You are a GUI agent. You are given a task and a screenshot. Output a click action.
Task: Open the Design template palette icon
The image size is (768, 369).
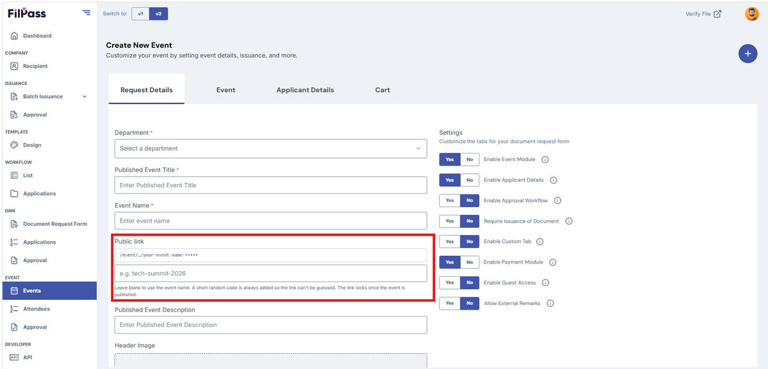[14, 145]
